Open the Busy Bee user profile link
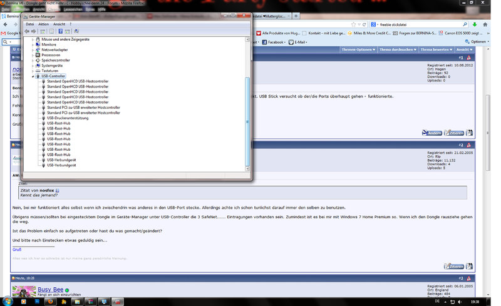Screen dimensions: 501x306 (x=51, y=290)
